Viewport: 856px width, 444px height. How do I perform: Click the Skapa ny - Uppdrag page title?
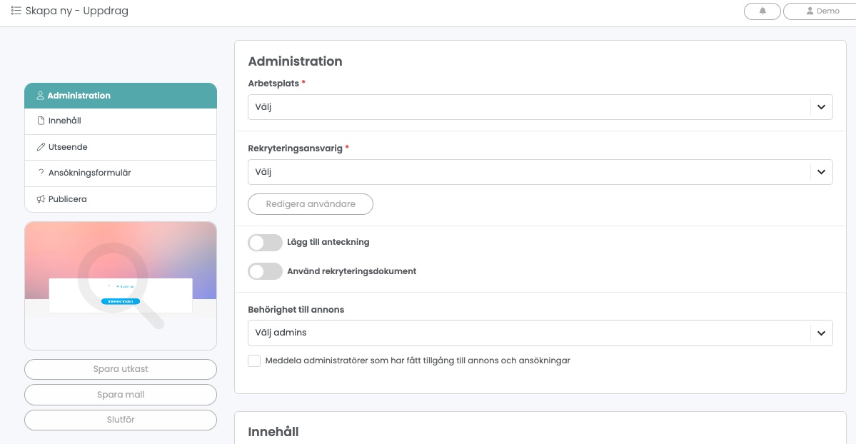pos(77,11)
